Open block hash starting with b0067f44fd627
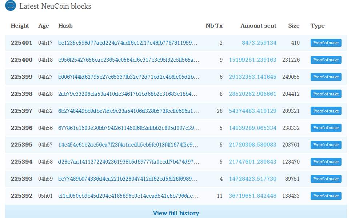The width and height of the screenshot is (351, 218). pyautogui.click(x=128, y=77)
